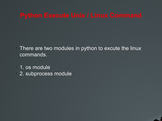Click the word 'modules' in the first bullet sentence
The image size is (162, 121).
tap(64, 48)
